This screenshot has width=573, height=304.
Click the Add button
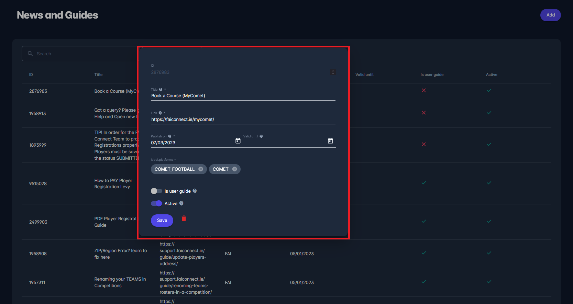(550, 15)
